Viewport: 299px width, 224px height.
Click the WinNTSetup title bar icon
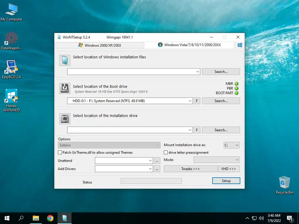(59, 37)
